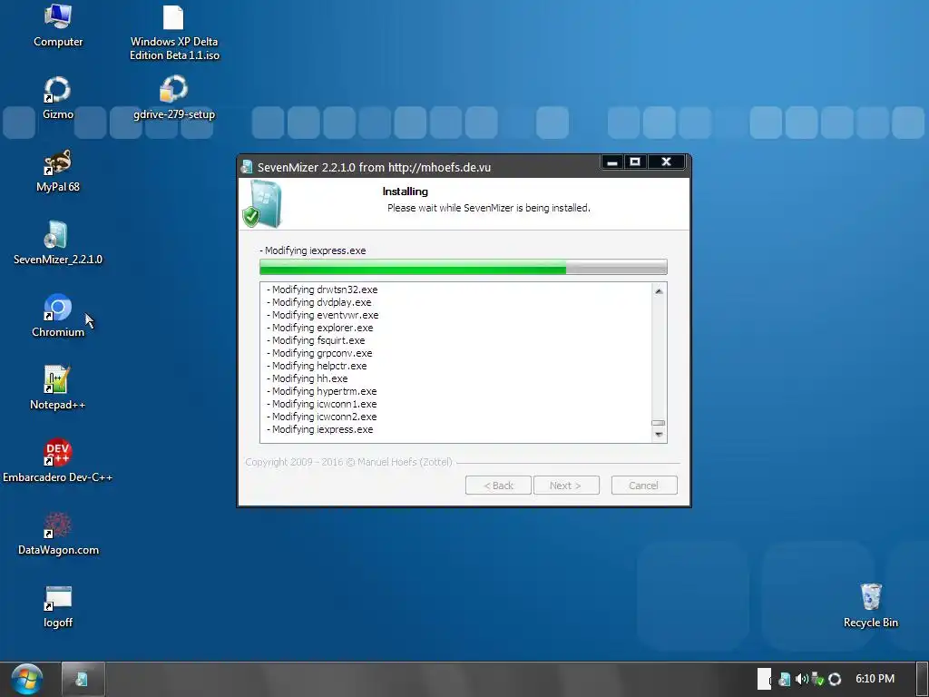Click the 'Please wait while SevenMizer' message
This screenshot has width=929, height=697.
489,208
